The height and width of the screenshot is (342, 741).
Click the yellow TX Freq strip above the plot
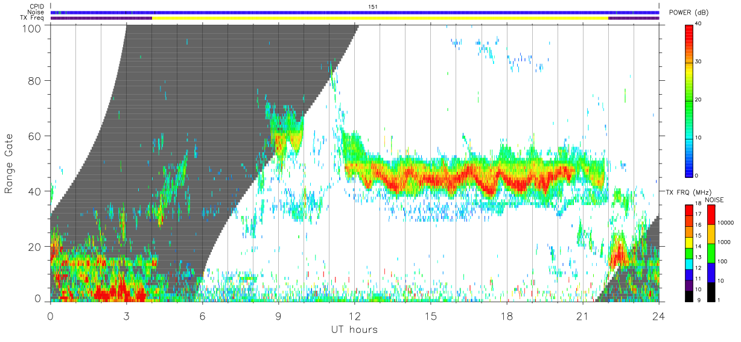[380, 17]
